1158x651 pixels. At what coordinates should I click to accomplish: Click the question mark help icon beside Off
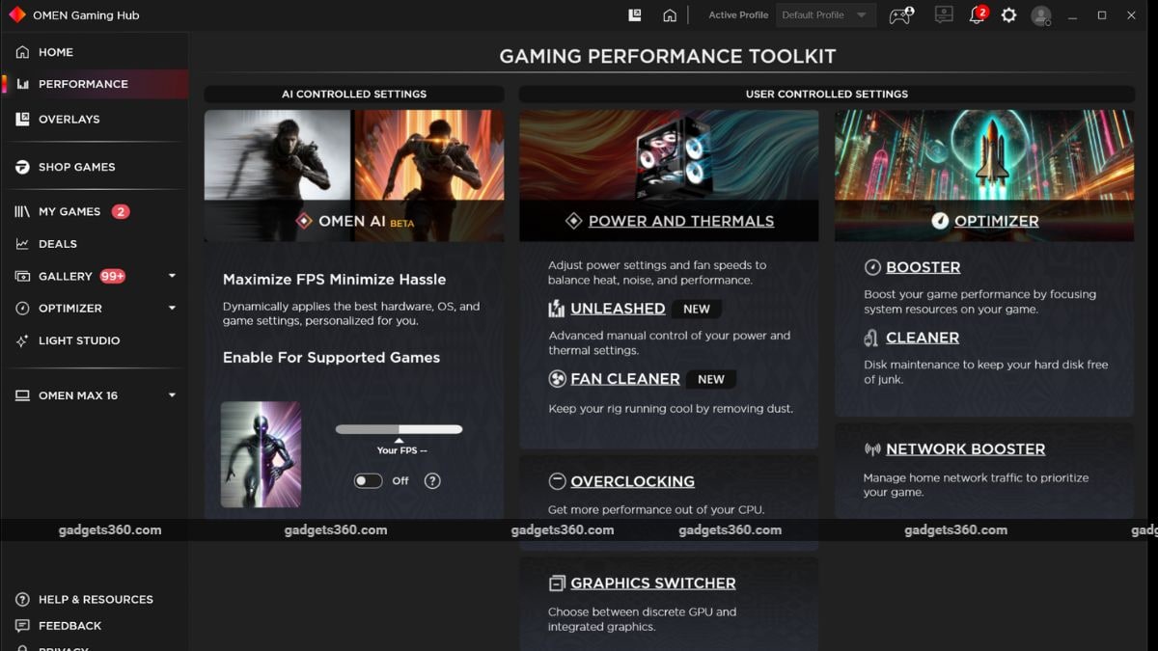(432, 480)
